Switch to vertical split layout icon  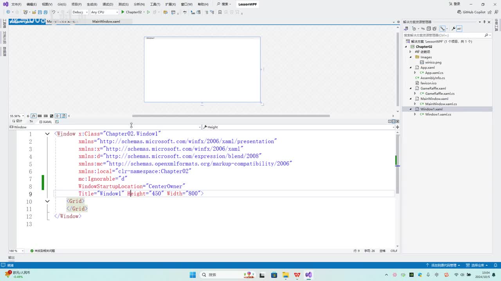(x=390, y=121)
